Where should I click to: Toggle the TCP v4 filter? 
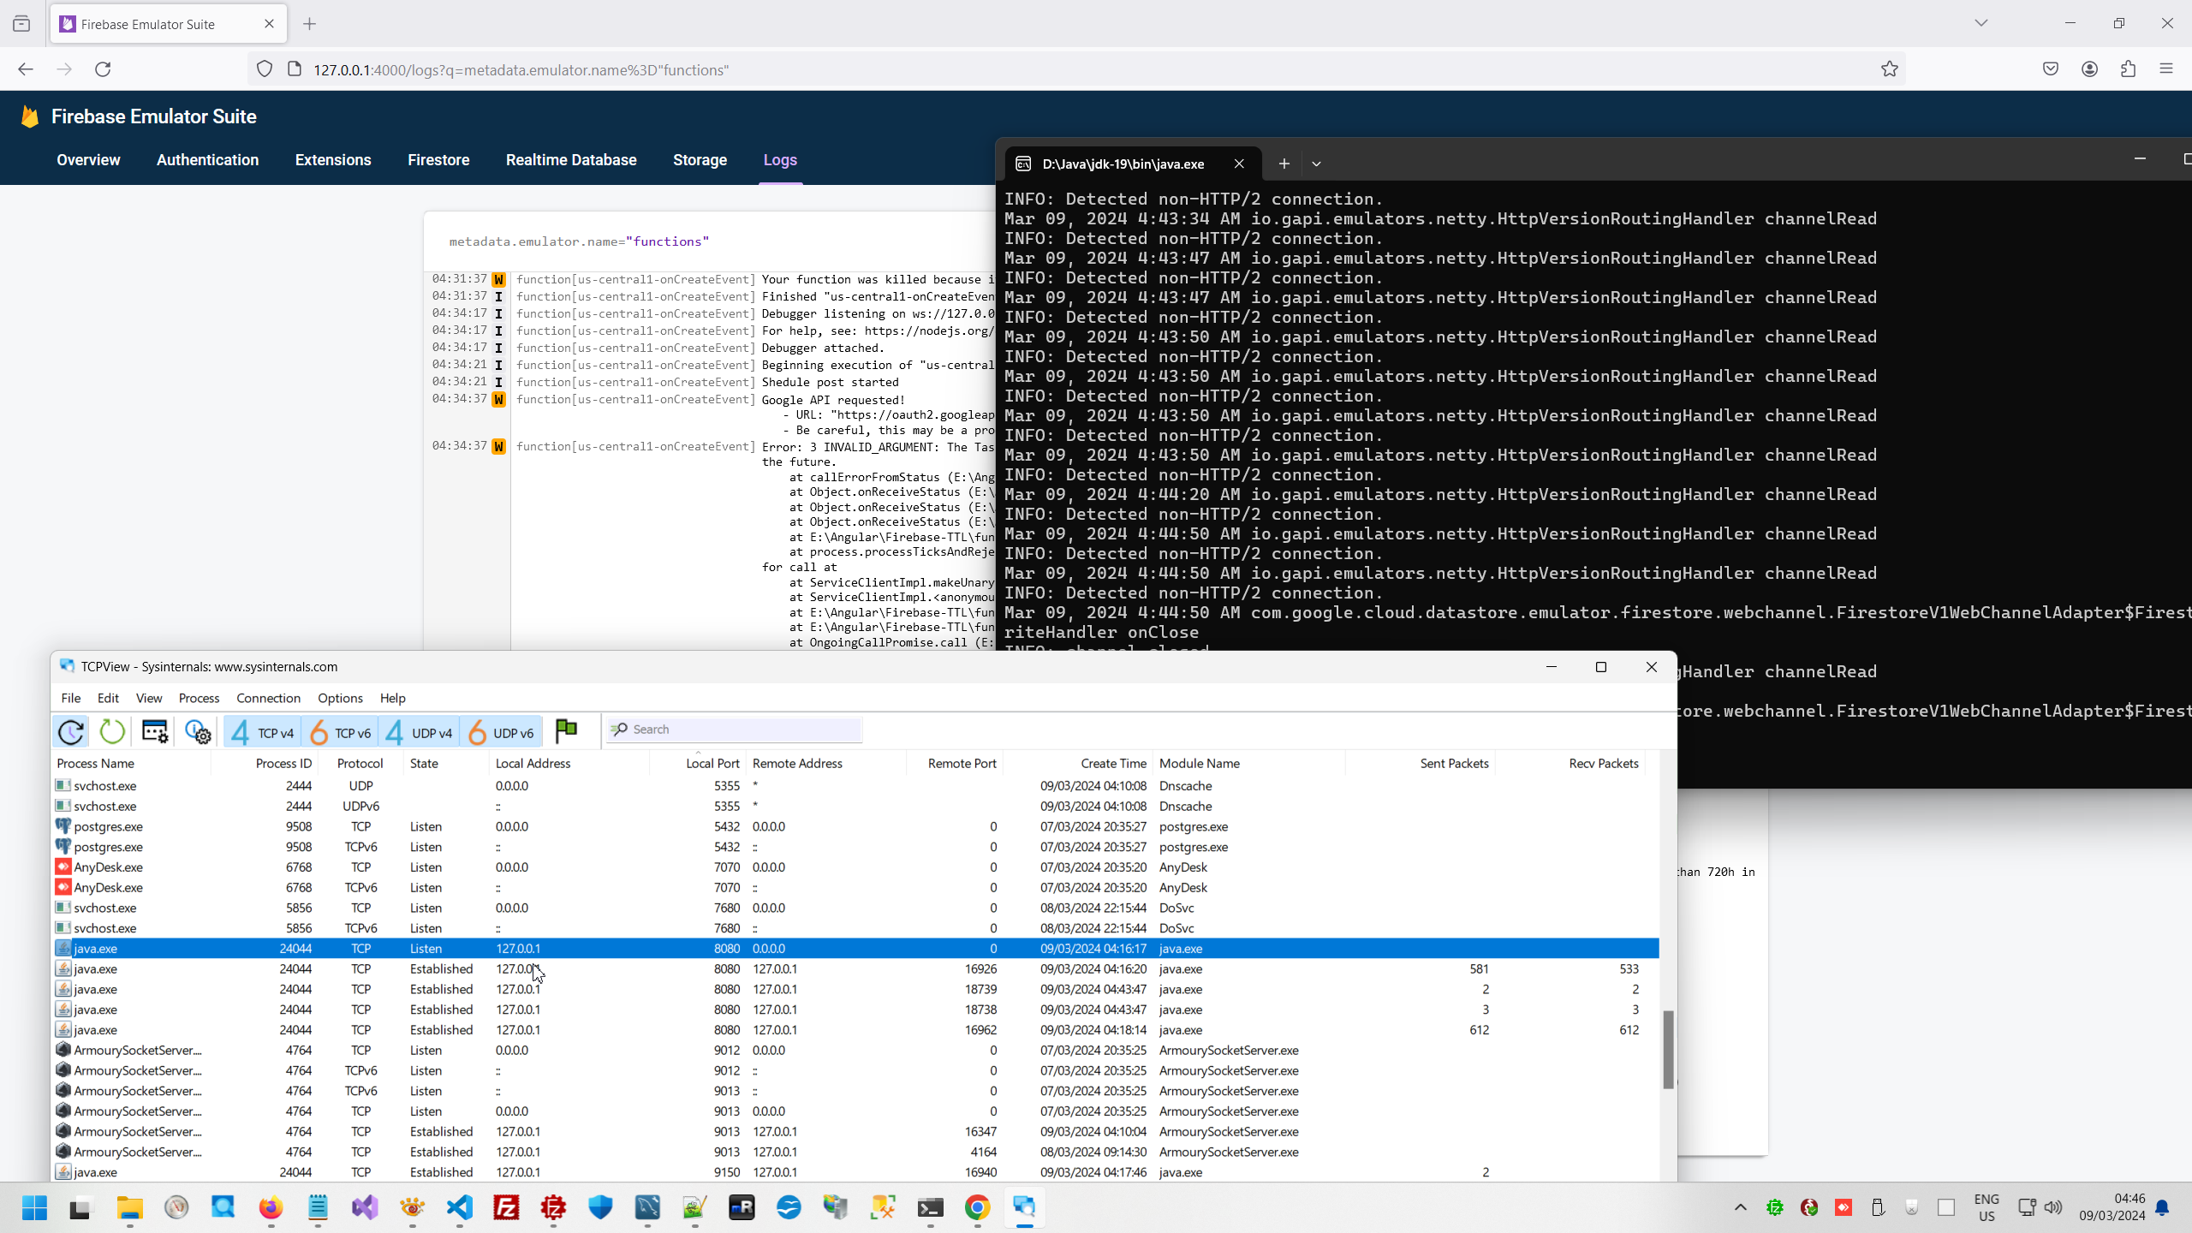point(263,732)
